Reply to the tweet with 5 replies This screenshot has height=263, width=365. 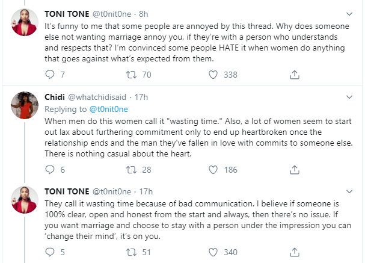51,252
